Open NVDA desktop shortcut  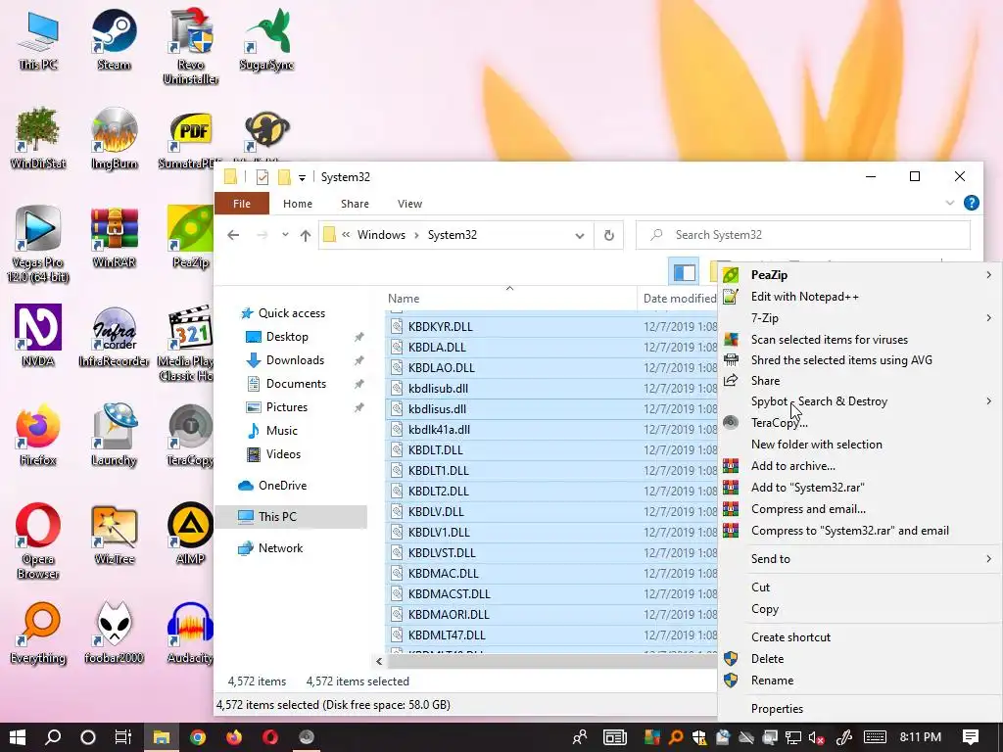pos(38,336)
